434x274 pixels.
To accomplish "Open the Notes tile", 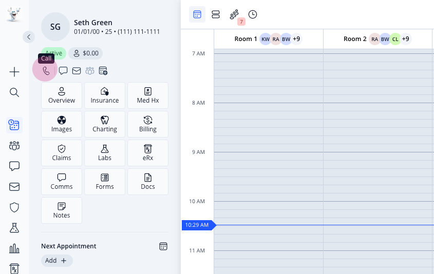I will coord(62,210).
